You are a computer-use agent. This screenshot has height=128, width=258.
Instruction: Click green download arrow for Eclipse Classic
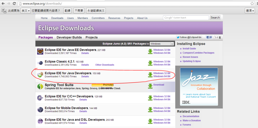pyautogui.click(x=150, y=63)
